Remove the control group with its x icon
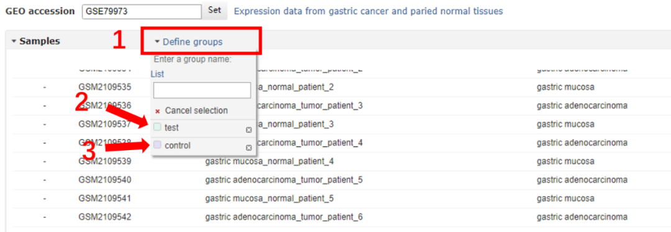 (249, 148)
